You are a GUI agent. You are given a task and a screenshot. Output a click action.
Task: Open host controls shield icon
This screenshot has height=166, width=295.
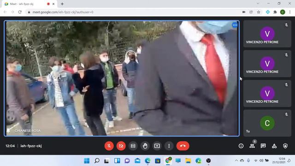285,146
